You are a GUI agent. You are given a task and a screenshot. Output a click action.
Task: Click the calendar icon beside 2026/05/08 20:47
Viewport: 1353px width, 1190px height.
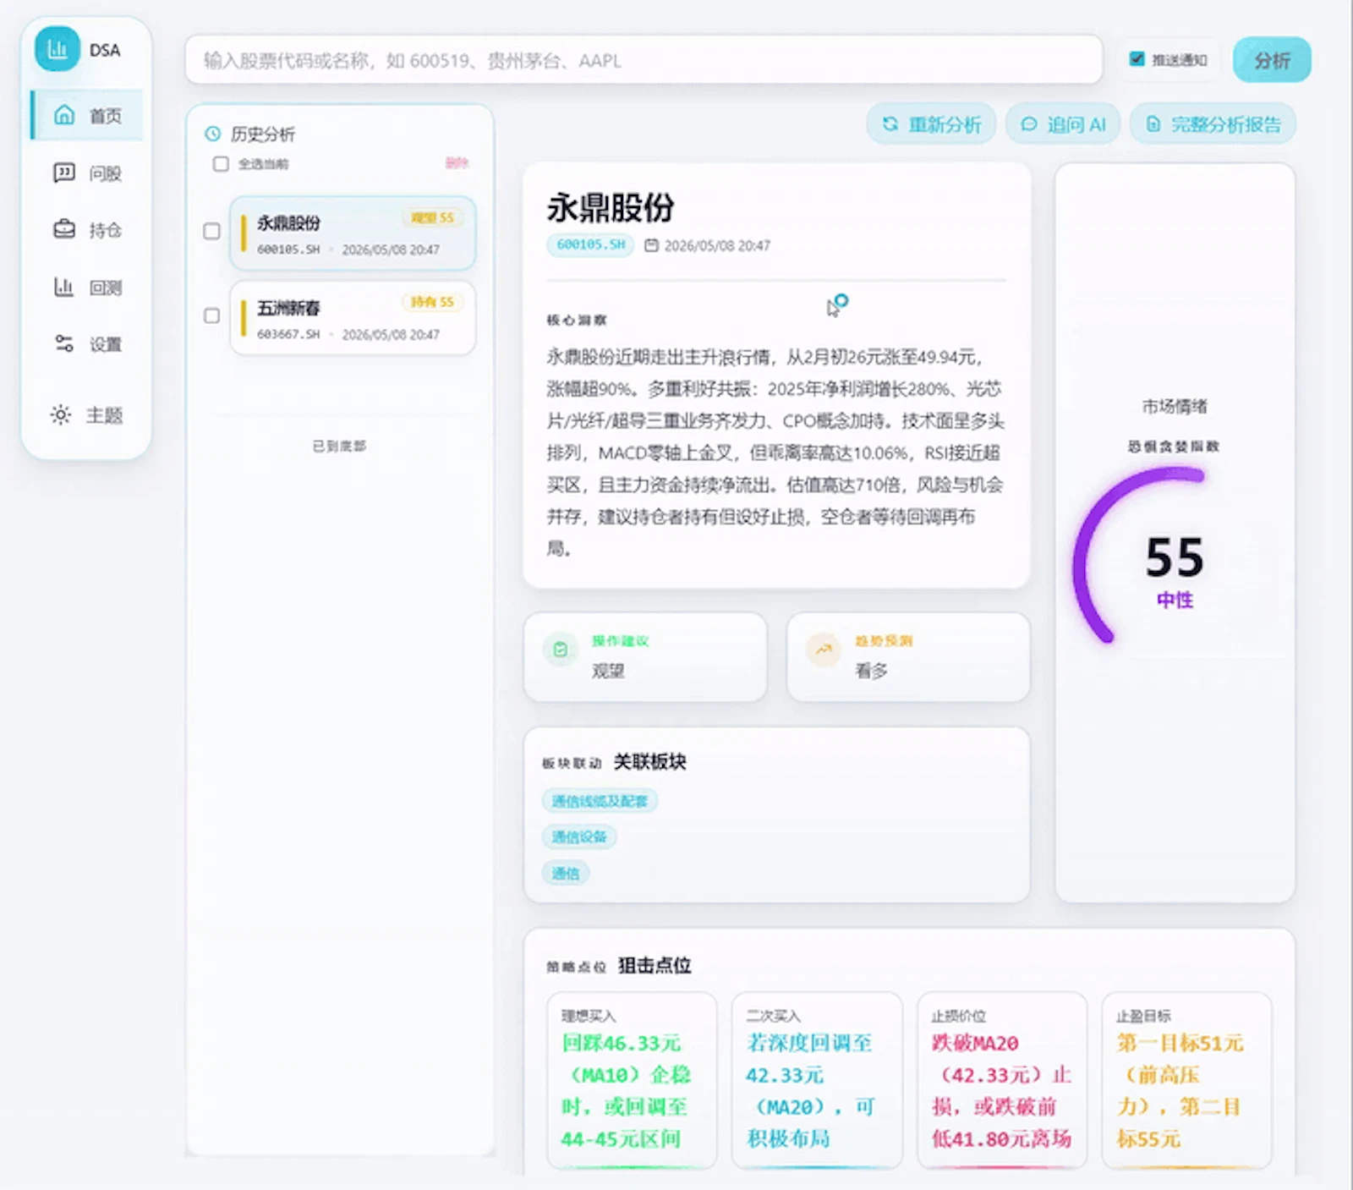click(x=651, y=245)
